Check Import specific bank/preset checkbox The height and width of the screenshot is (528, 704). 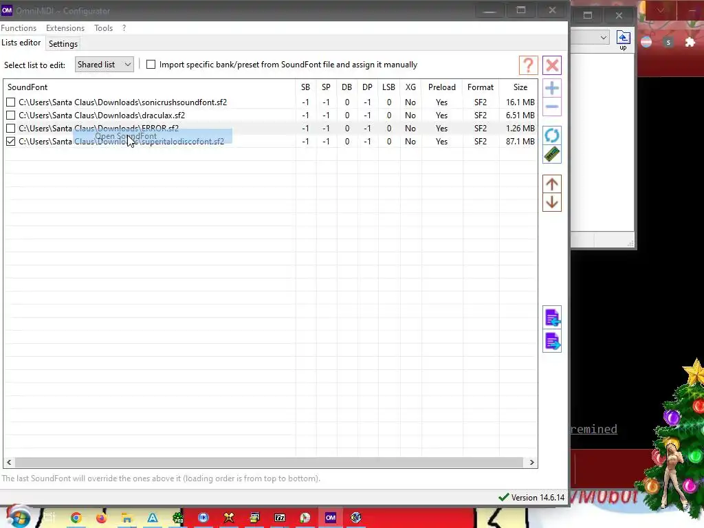coord(151,65)
